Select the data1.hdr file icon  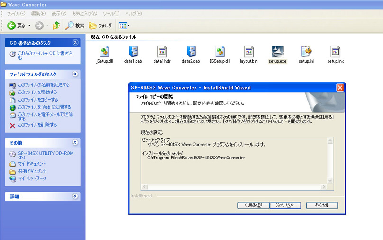point(162,52)
